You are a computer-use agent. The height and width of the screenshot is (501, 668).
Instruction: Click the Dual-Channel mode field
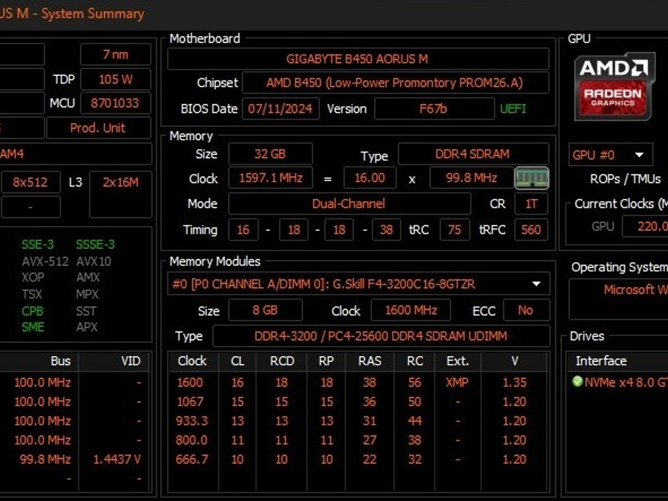pos(349,204)
